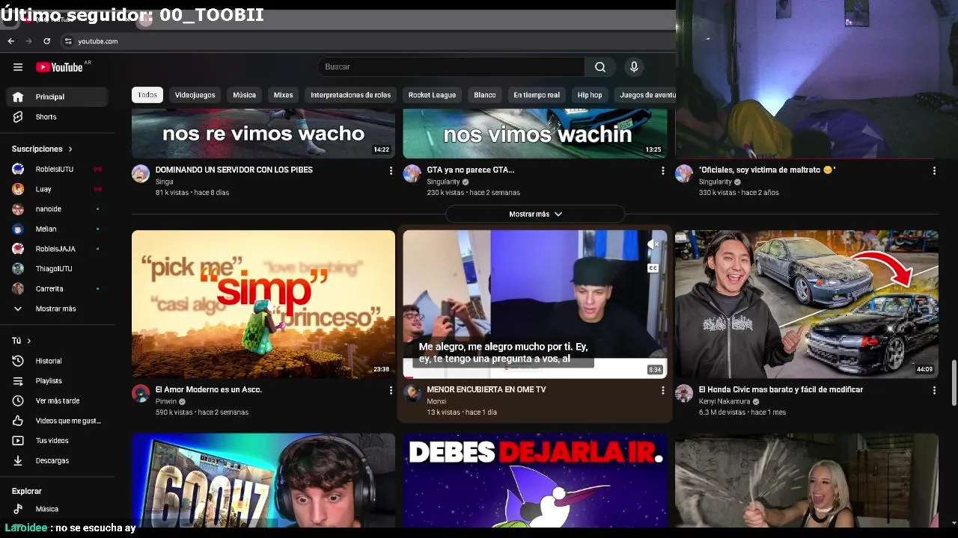Open options for Oficiales, soy victima video

click(934, 171)
